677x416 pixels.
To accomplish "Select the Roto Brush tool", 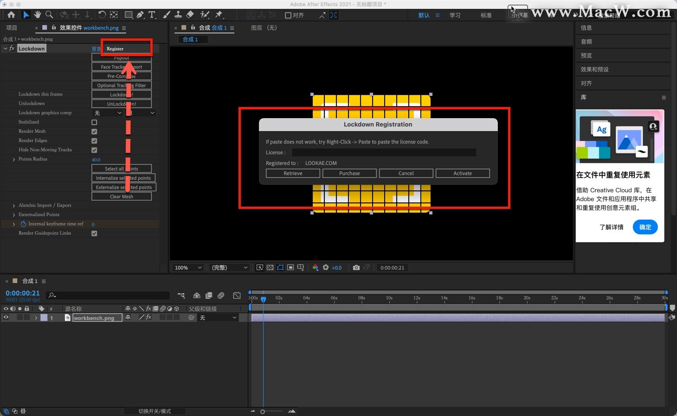I will pyautogui.click(x=205, y=15).
